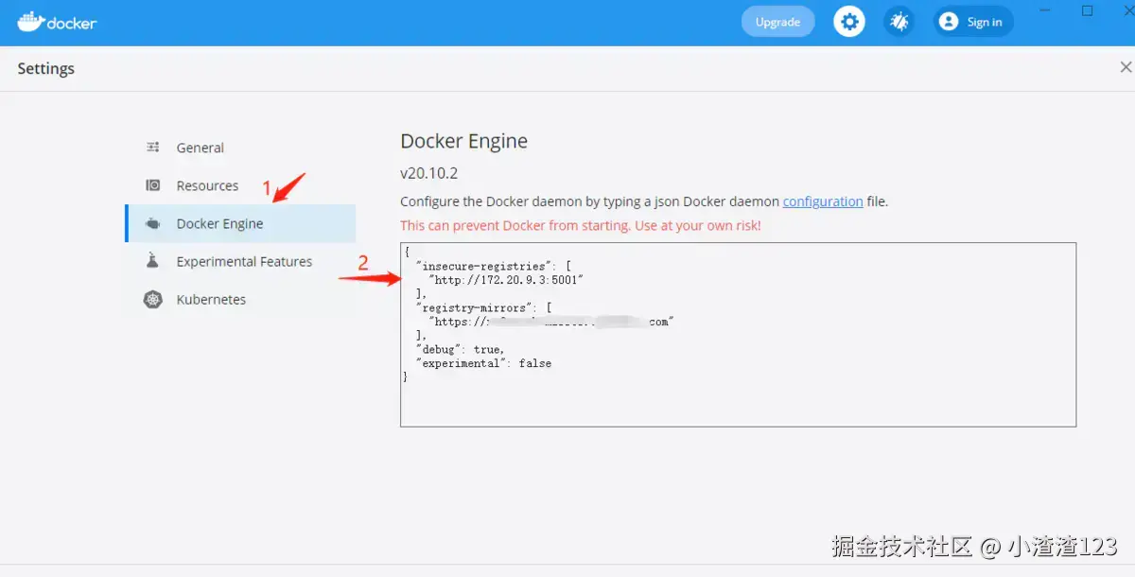The height and width of the screenshot is (577, 1135).
Task: Minimize the Docker Desktop window
Action: [1045, 11]
